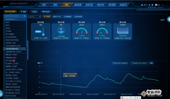The width and height of the screenshot is (170, 99).
Task: Click the query button beside dates
Action: (151, 63)
